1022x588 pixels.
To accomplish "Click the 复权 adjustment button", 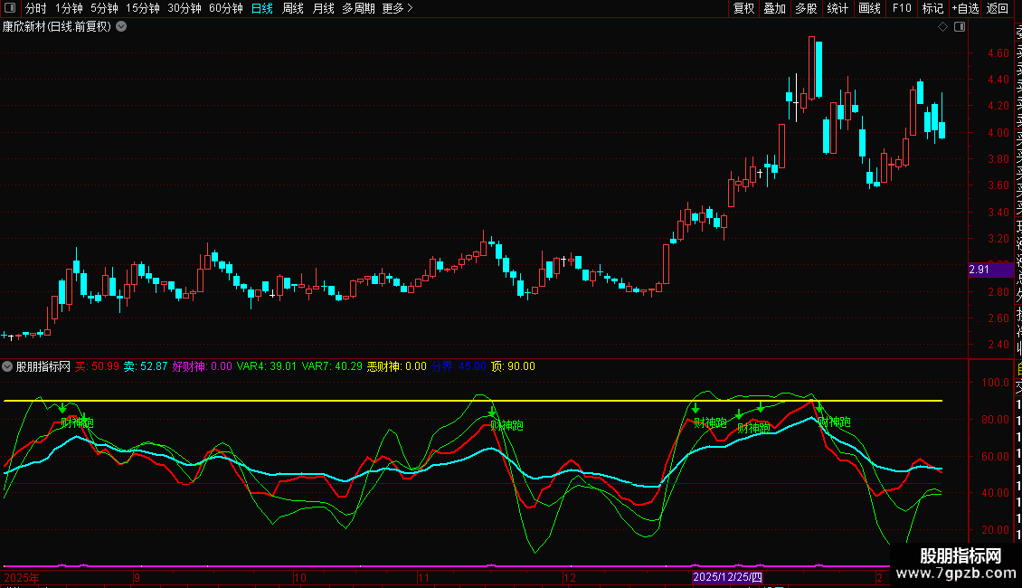I will tap(743, 8).
